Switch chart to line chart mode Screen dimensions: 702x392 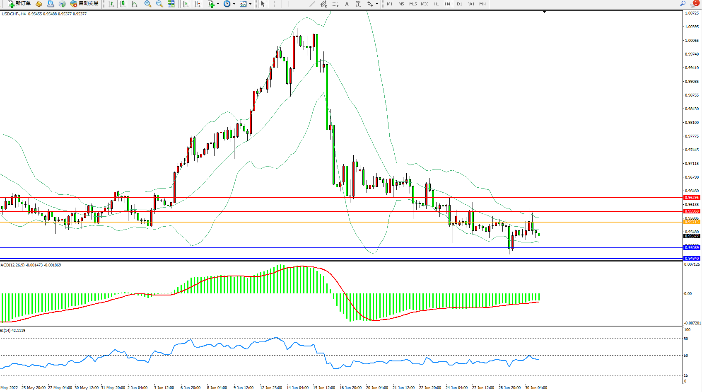pyautogui.click(x=134, y=4)
